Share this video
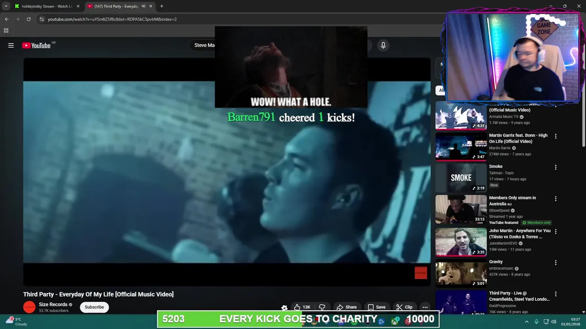The width and height of the screenshot is (586, 329). point(346,307)
